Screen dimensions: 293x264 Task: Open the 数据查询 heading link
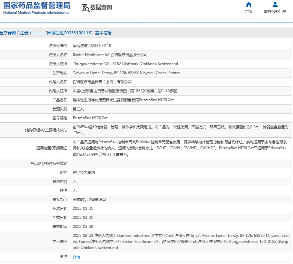pos(101,8)
